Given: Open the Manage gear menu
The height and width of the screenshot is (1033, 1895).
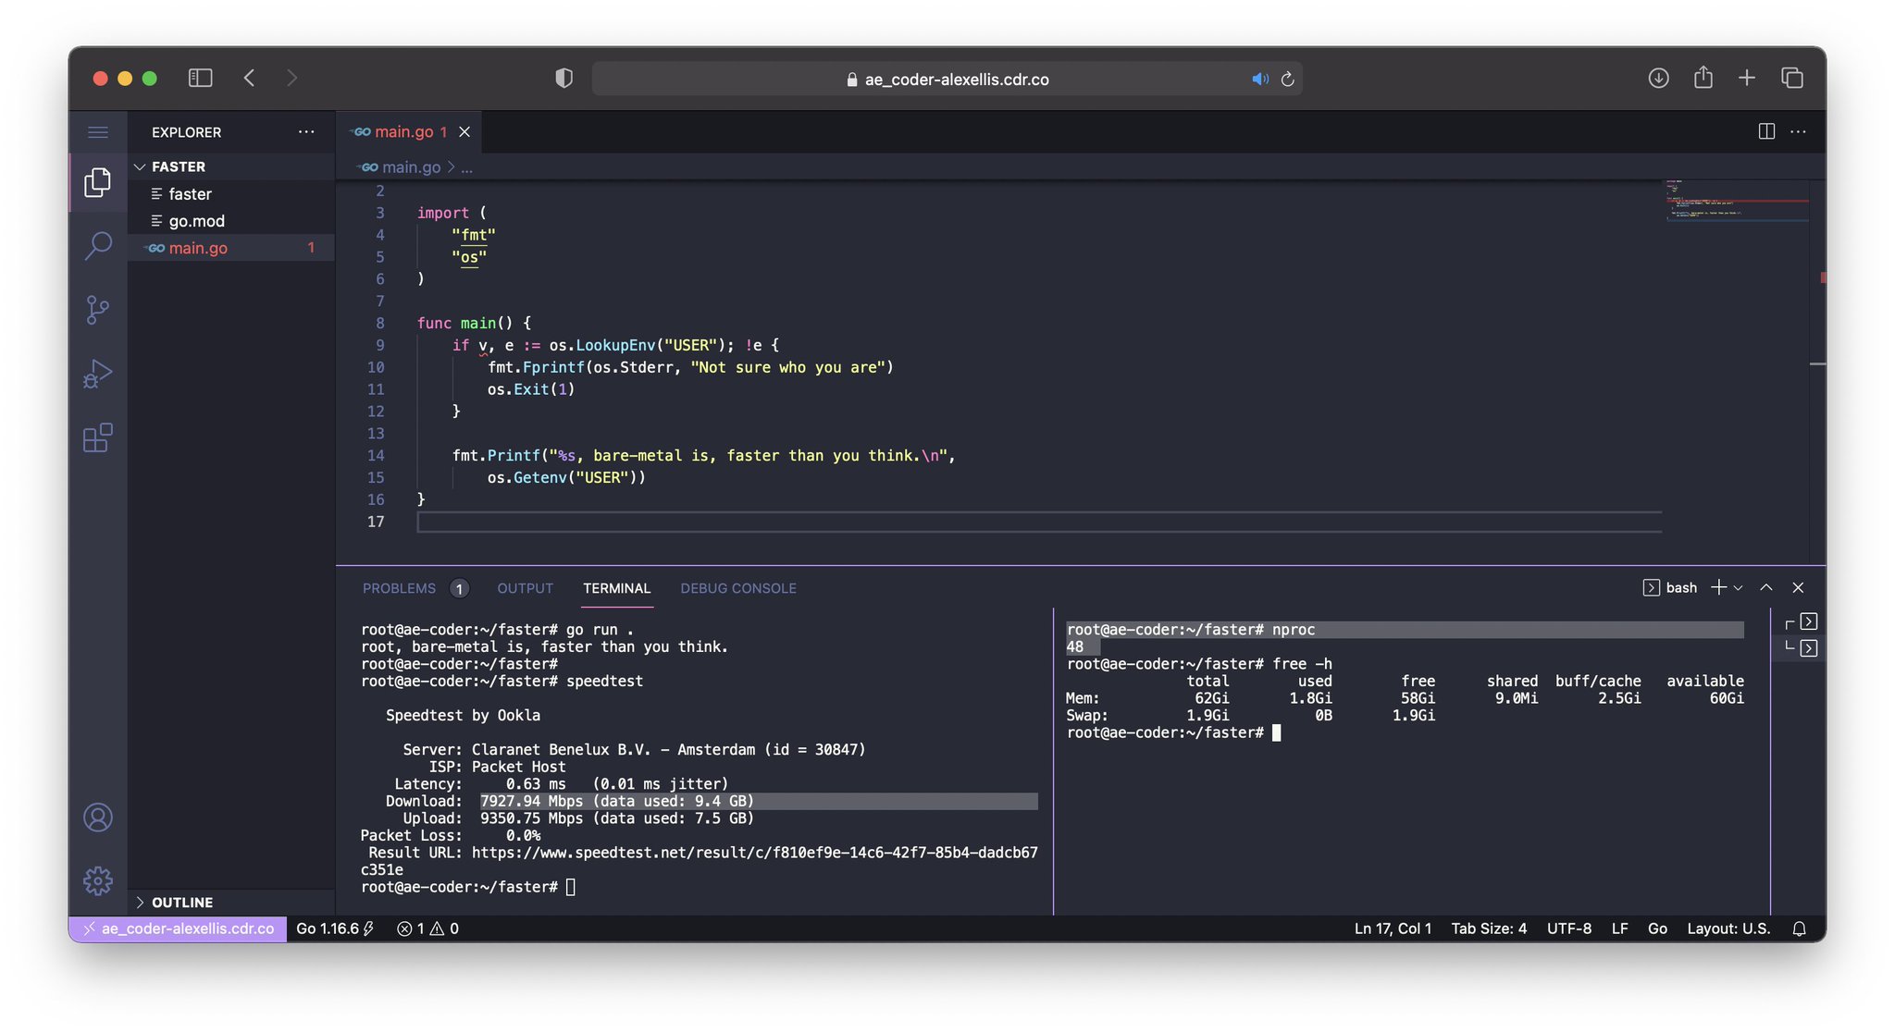Looking at the screenshot, I should click(x=98, y=880).
